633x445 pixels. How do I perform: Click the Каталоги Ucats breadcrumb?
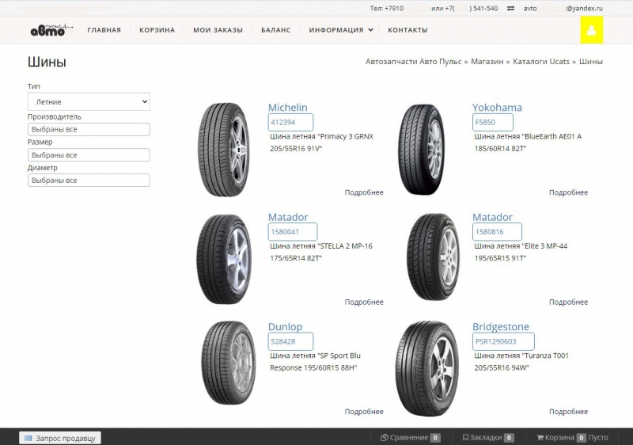541,62
